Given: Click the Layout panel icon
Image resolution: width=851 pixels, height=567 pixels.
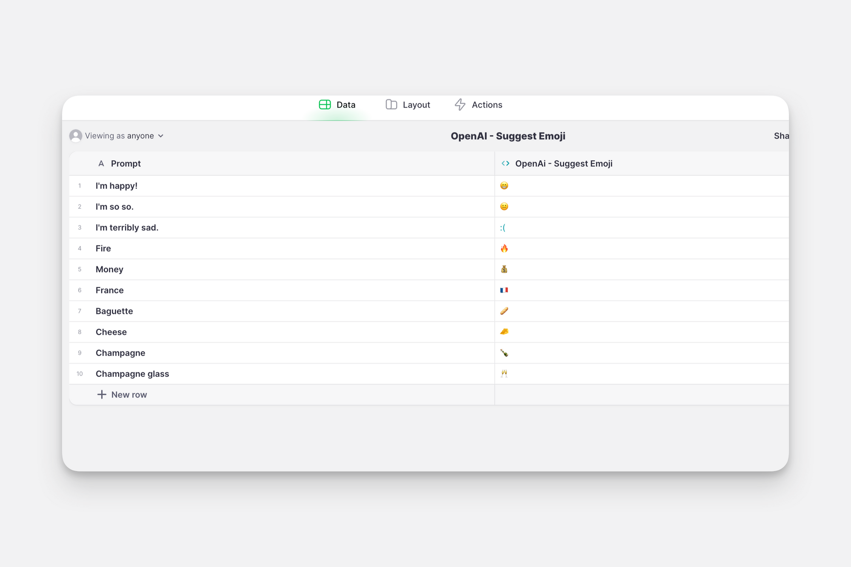Looking at the screenshot, I should tap(391, 105).
